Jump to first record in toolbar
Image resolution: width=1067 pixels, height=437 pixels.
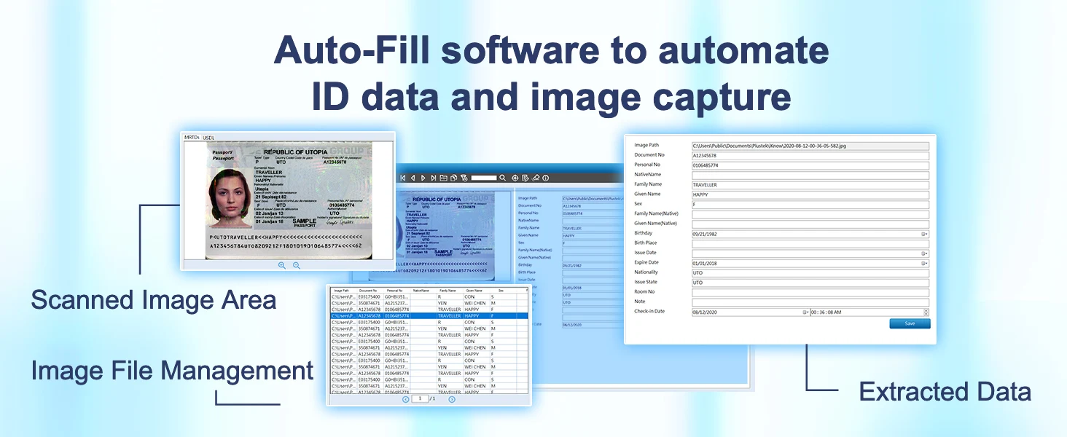402,178
